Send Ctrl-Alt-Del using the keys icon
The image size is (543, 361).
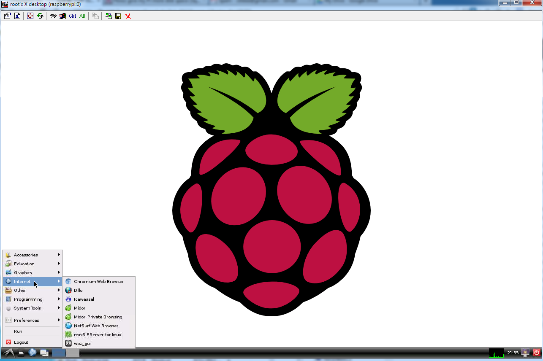[53, 16]
